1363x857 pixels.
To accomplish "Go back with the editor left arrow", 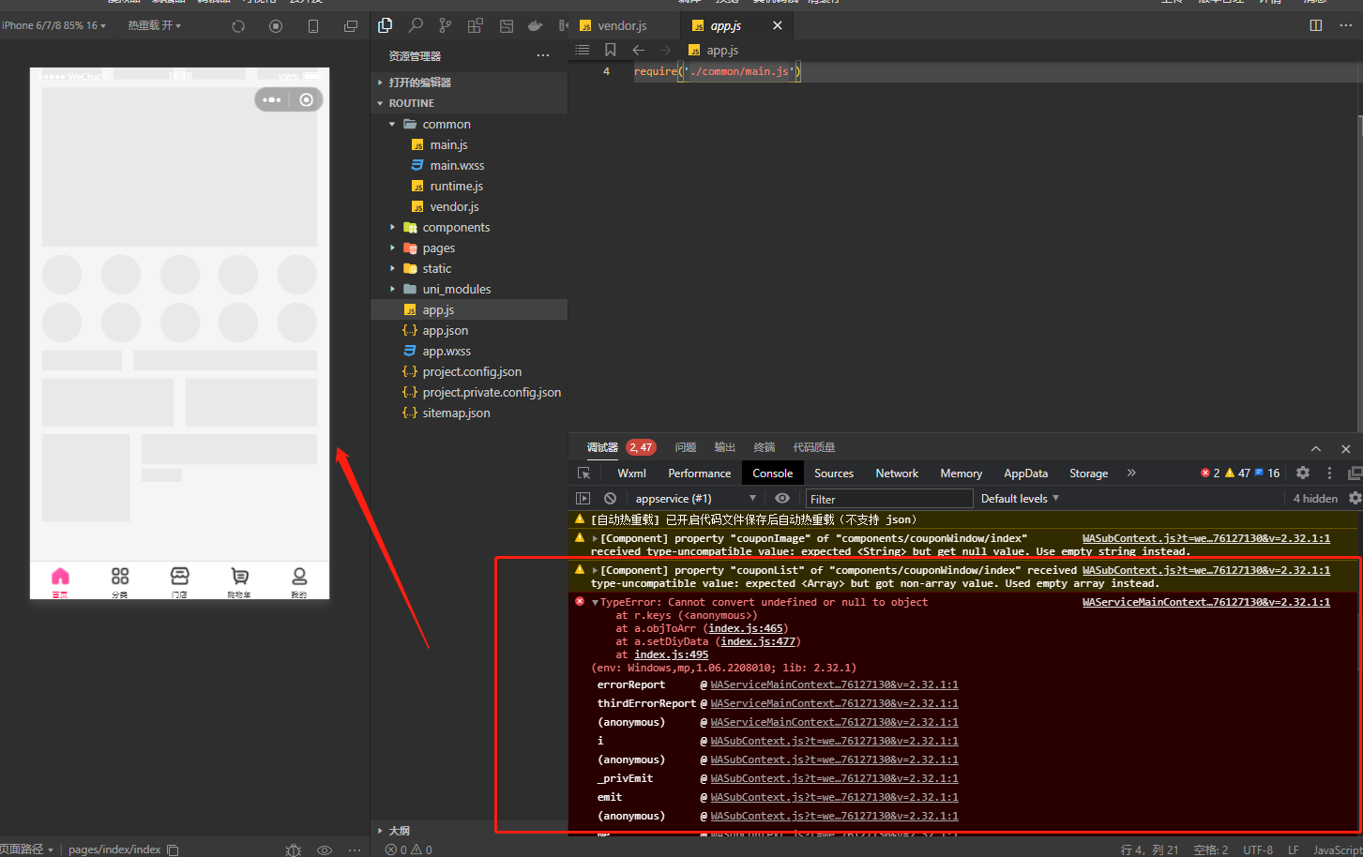I will 639,50.
